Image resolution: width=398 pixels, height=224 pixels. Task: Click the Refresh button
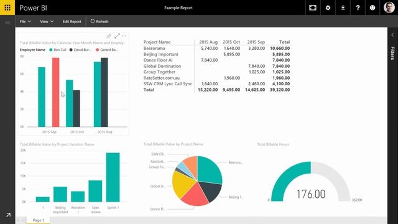coord(99,22)
